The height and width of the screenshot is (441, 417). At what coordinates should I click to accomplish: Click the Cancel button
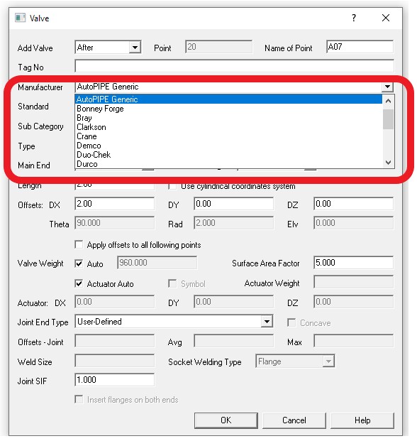(x=294, y=420)
